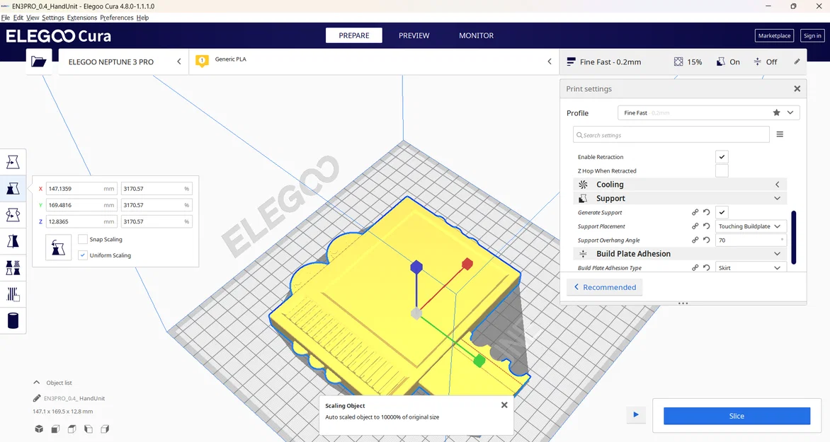
Task: Click the star icon in Profile dropdown
Action: [x=777, y=112]
